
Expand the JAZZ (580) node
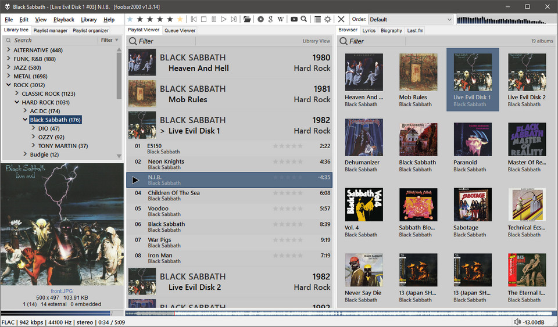9,67
